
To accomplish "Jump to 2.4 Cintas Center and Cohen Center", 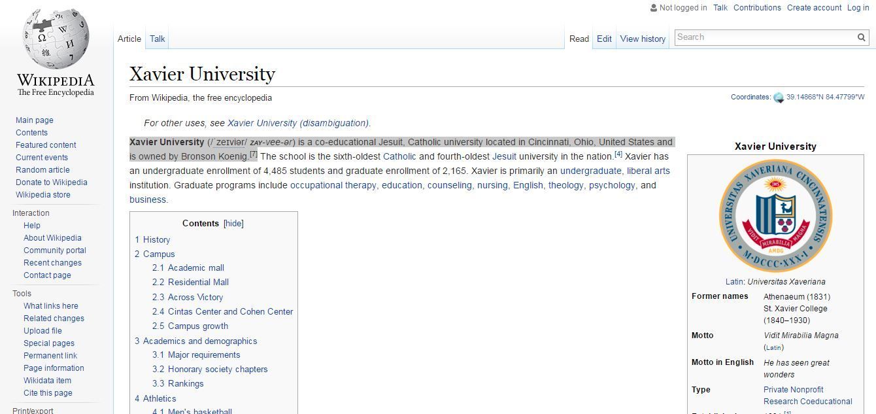I will 223,312.
